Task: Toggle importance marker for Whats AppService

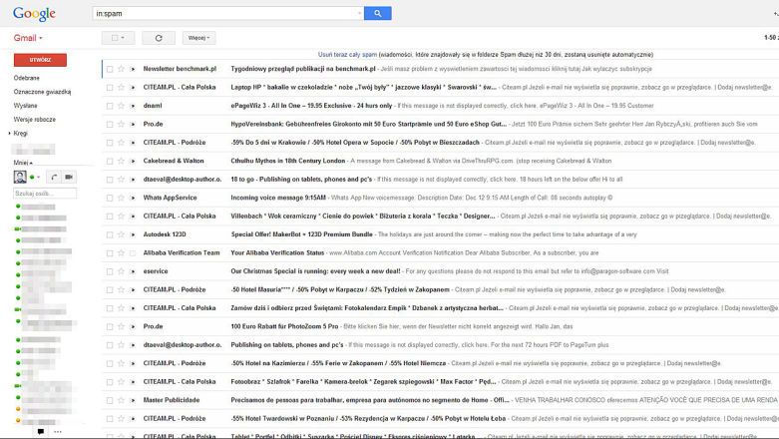Action: (133, 198)
